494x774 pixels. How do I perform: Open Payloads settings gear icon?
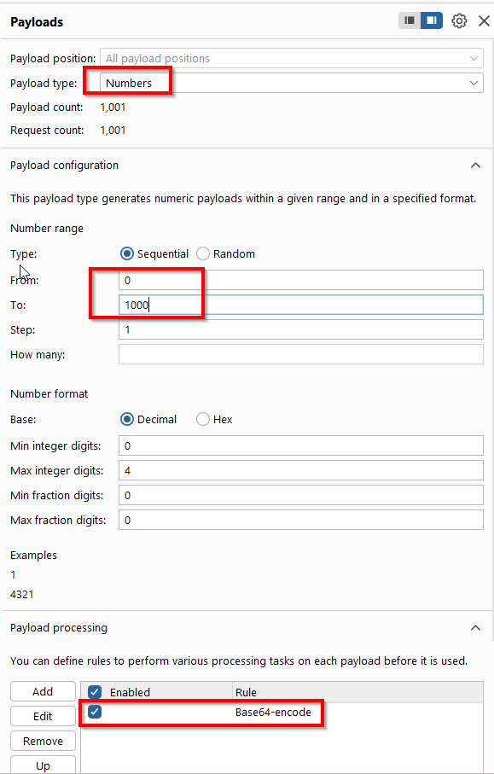460,20
